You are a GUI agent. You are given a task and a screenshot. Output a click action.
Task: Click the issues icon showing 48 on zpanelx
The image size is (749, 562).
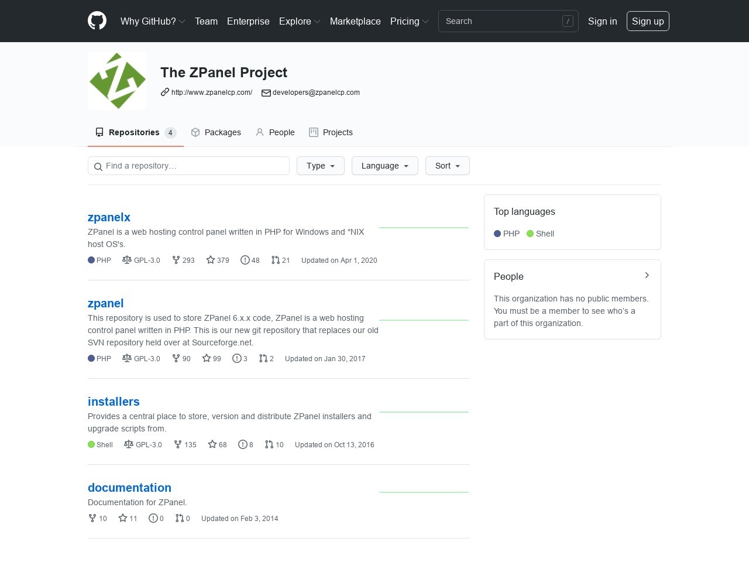click(x=245, y=260)
